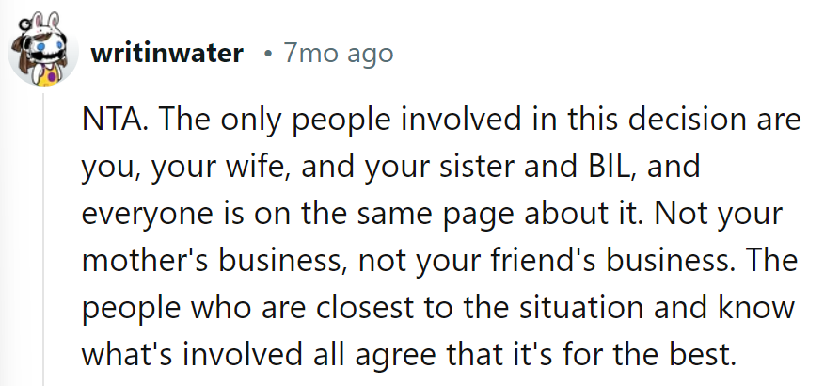Open the writinwater user profile link
This screenshot has width=840, height=386.
tap(167, 53)
